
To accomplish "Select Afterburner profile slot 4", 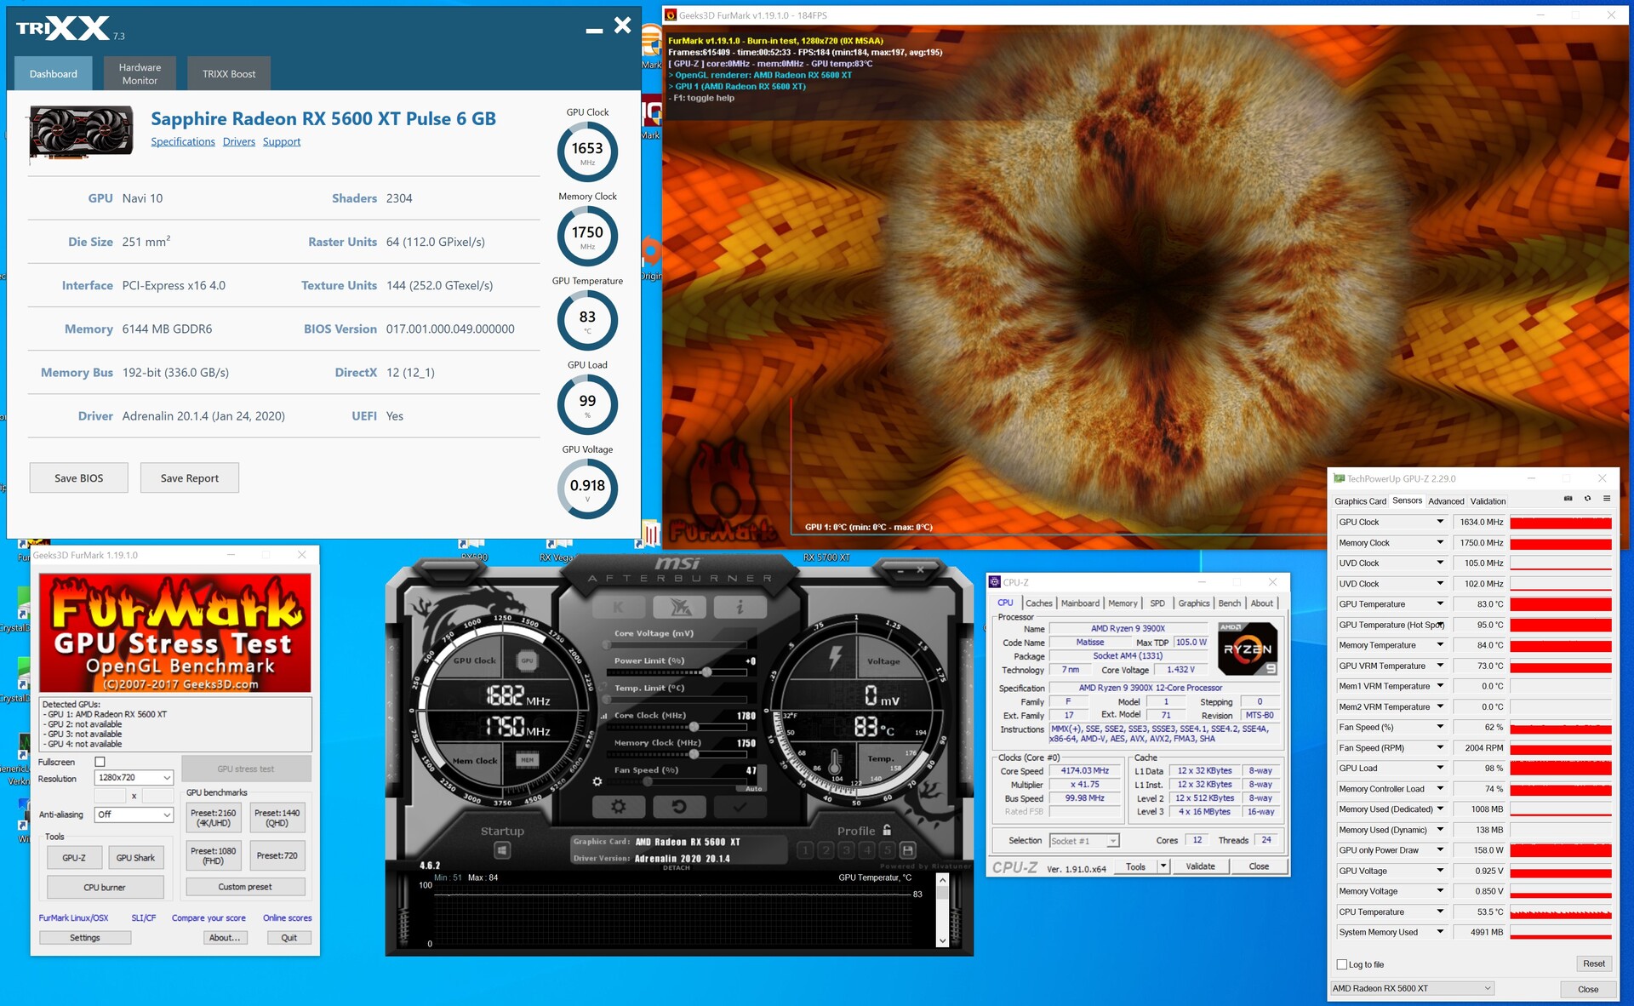I will tap(867, 850).
